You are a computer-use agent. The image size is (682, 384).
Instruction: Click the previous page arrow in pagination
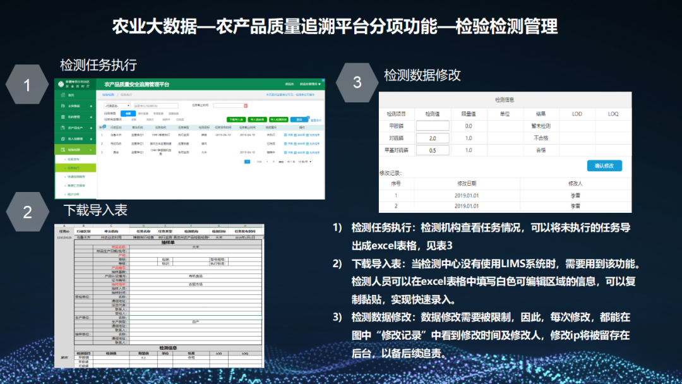click(241, 162)
